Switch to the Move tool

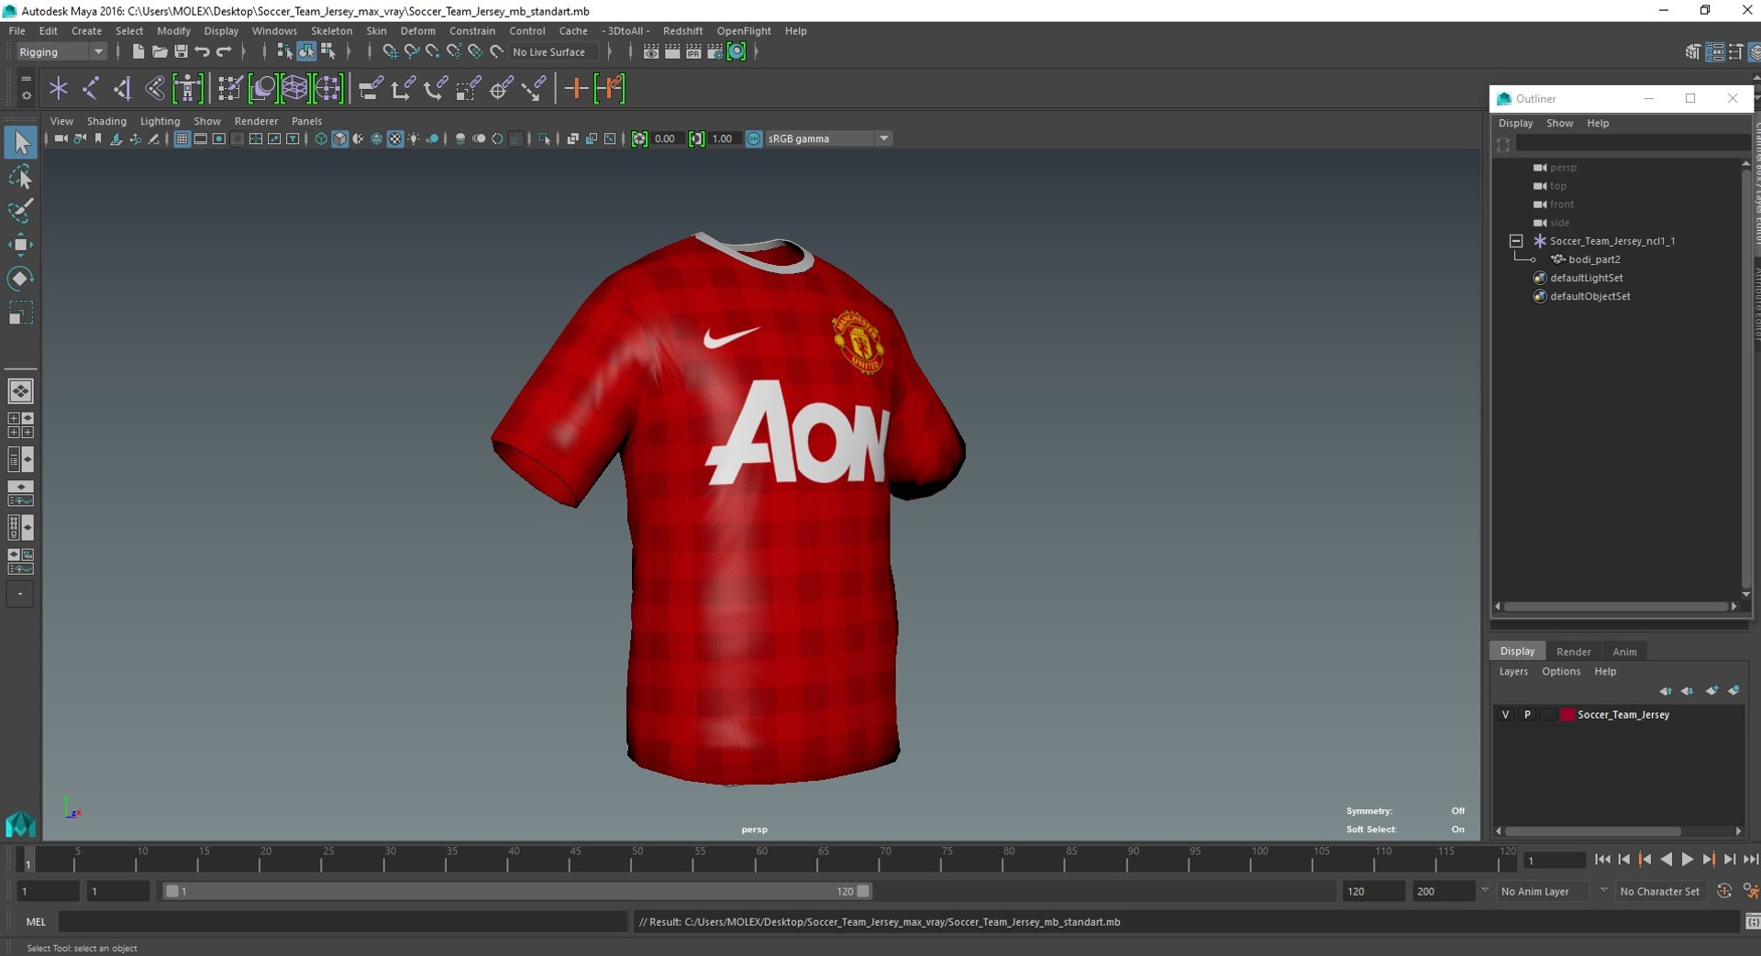click(20, 244)
